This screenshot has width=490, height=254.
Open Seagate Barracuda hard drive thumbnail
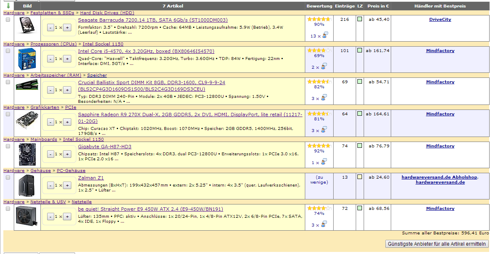click(x=27, y=25)
